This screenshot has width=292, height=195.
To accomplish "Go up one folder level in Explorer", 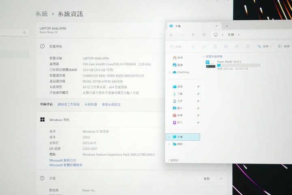I will 193,35.
